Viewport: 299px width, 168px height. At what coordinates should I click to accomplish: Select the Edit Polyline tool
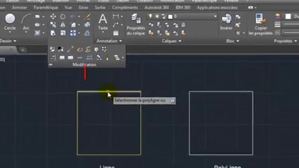click(80, 49)
